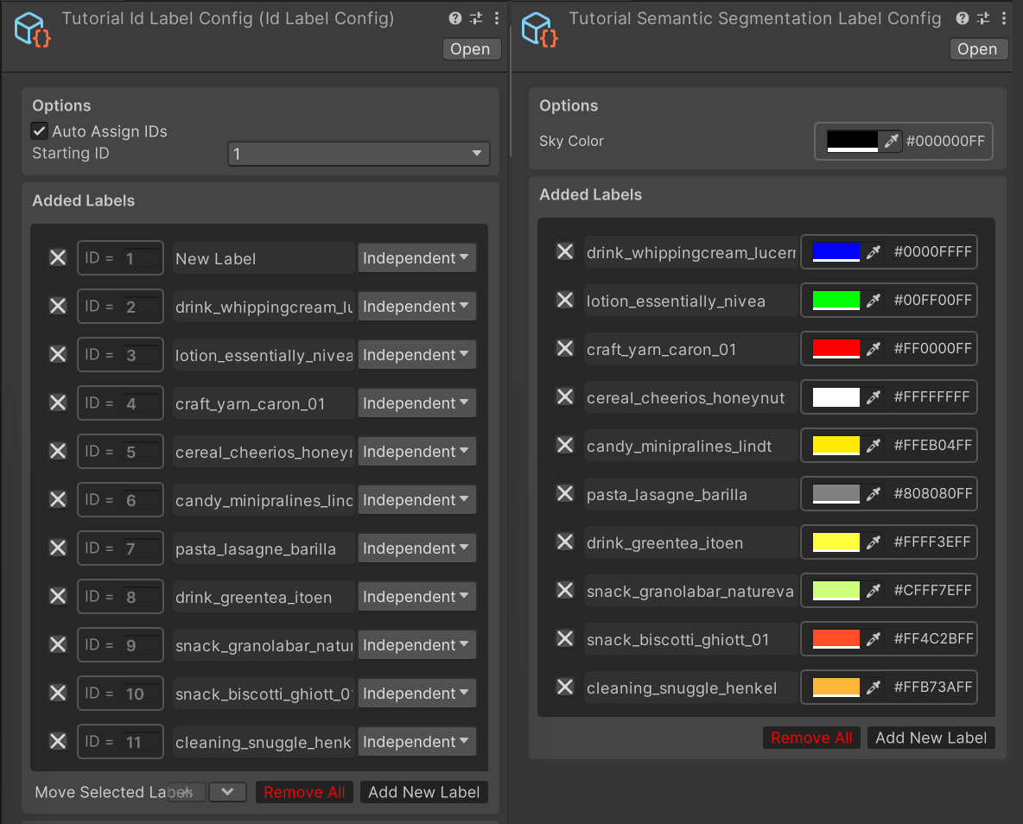This screenshot has height=824, width=1023.
Task: Remove semantic label cleaning_snuggle_henkel
Action: tap(565, 687)
